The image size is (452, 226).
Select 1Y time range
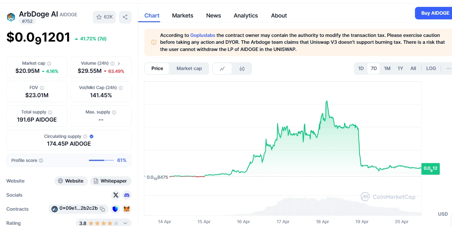tap(400, 68)
